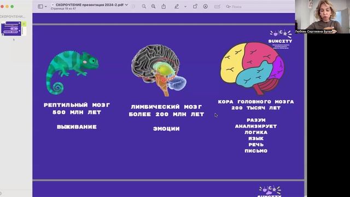Click the СКОРОЧТЕНИЕ презентация 2024-2.pdf title
Screen dimensions: 350x197
90,5
